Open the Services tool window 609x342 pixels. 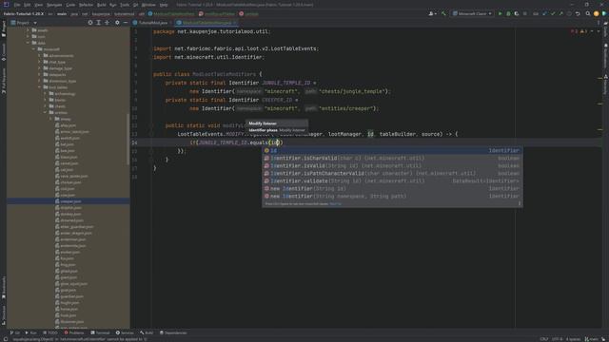click(x=125, y=332)
